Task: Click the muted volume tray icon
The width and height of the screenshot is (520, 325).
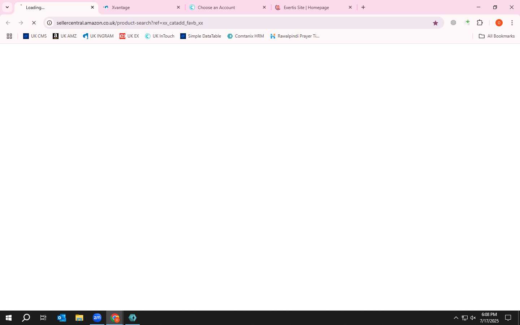Action: point(473,318)
